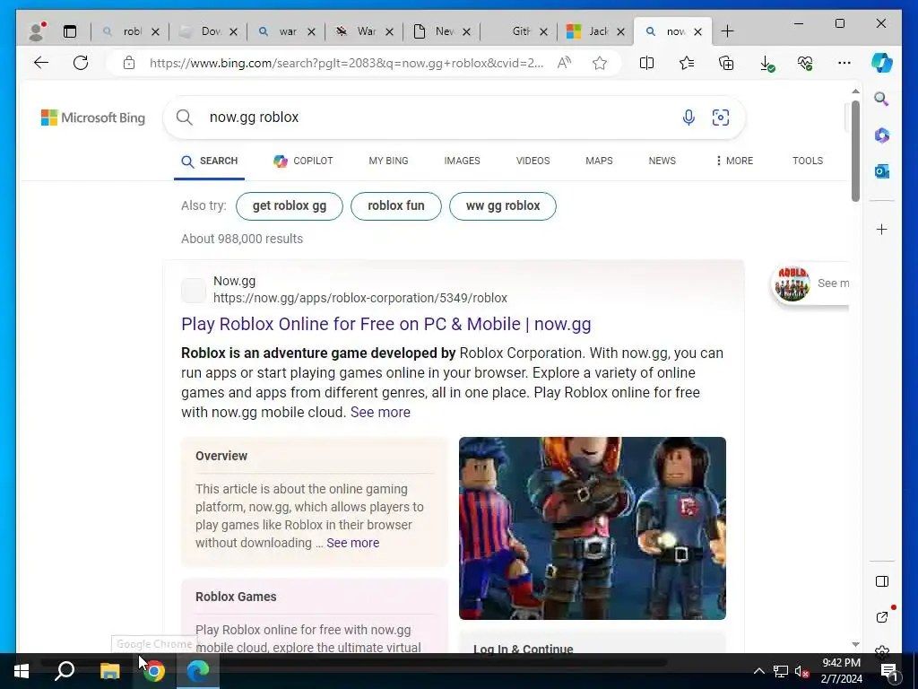Open the taskbar clock and date
Screen dimensions: 918x689
841,671
